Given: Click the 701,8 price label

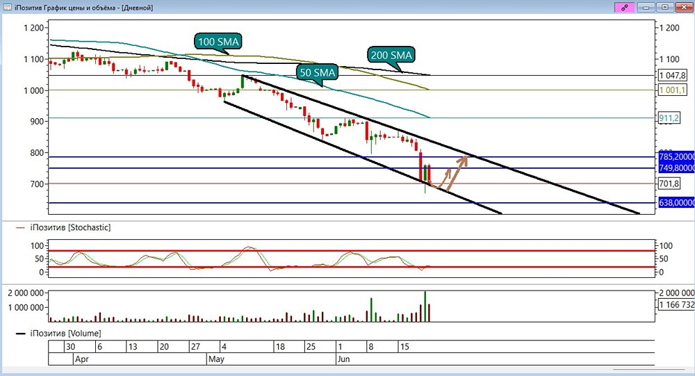Looking at the screenshot, I should 669,183.
